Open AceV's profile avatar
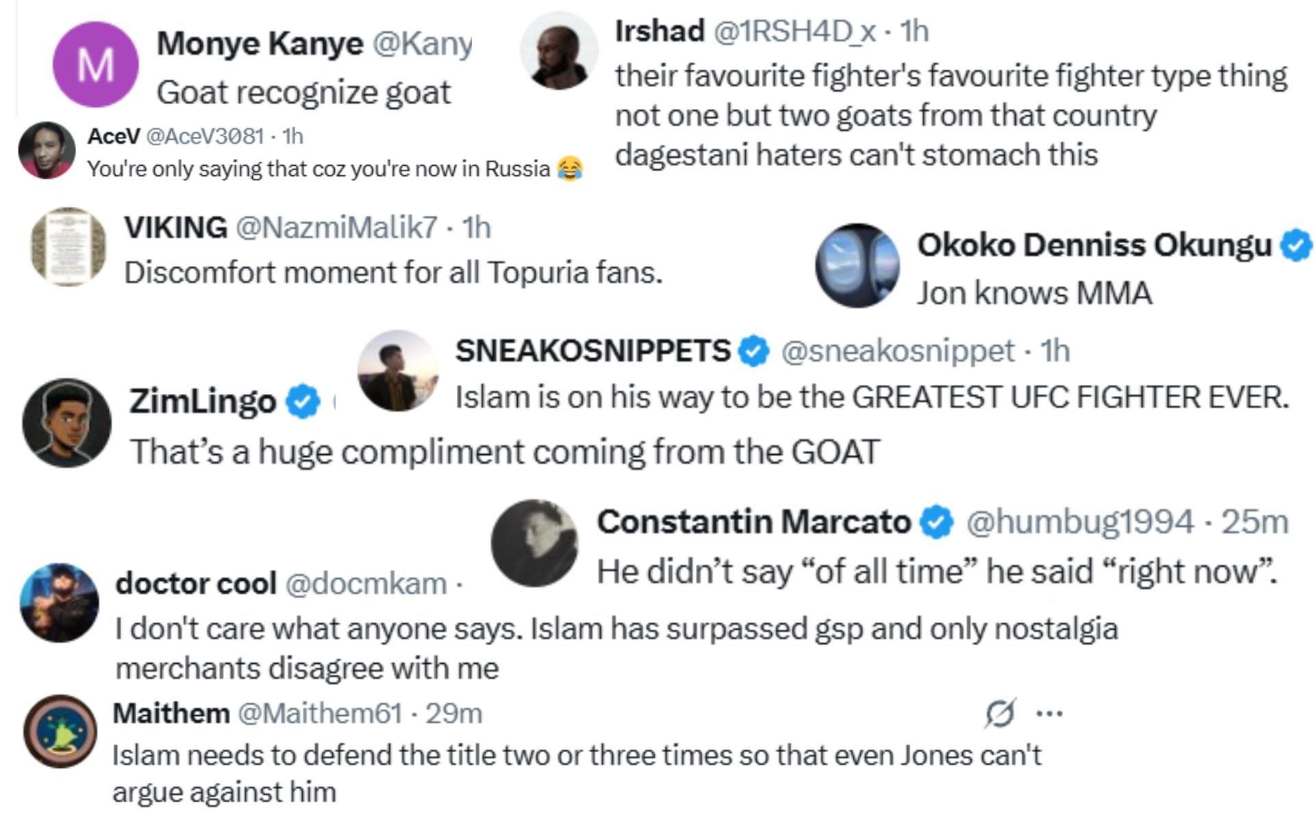This screenshot has width=1315, height=822. coord(46,151)
